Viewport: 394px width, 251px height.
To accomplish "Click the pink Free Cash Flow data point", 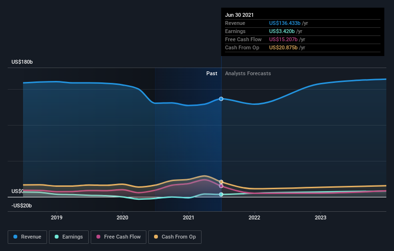I will 221,186.
